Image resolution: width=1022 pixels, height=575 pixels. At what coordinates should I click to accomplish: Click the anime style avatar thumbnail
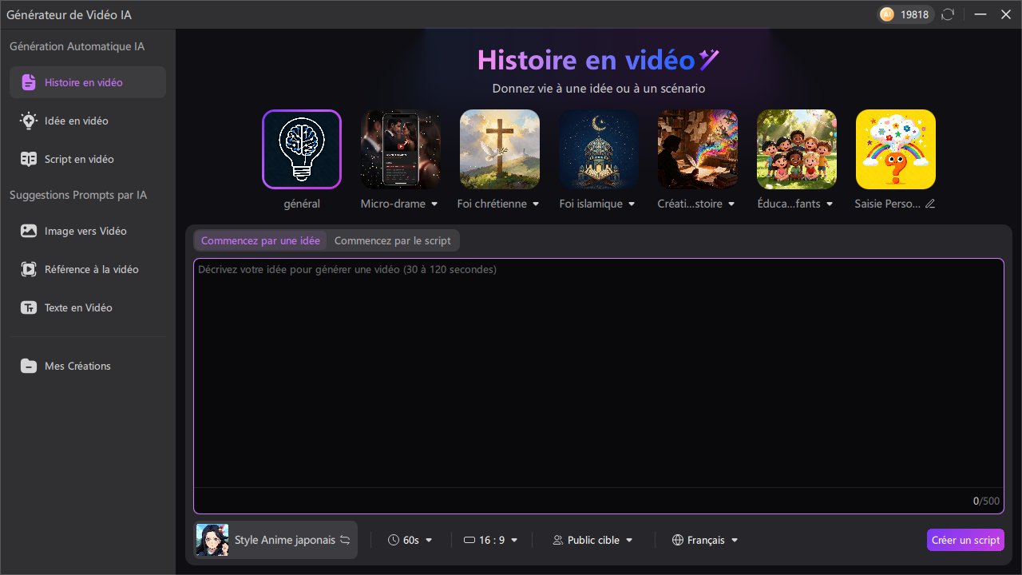click(212, 540)
